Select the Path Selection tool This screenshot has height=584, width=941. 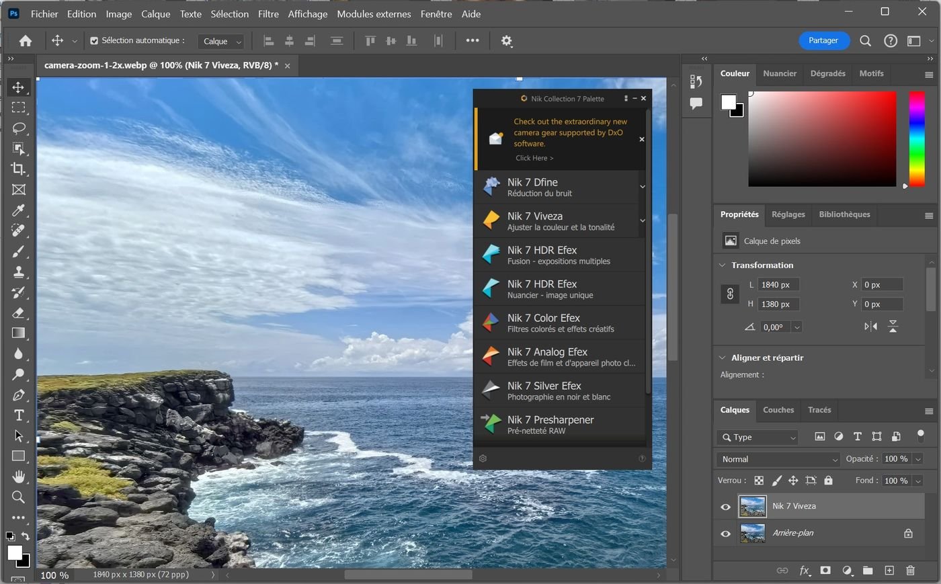19,435
